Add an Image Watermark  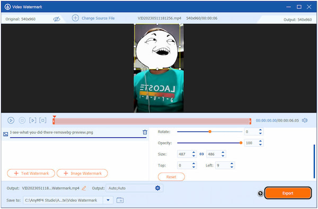tap(82, 173)
